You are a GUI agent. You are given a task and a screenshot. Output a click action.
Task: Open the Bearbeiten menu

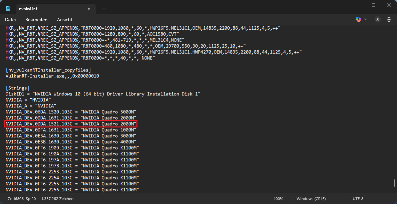[x=36, y=20]
